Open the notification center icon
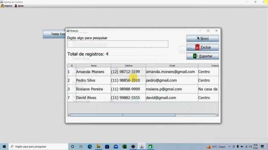Viewport: 268px width, 150px height. click(x=263, y=147)
